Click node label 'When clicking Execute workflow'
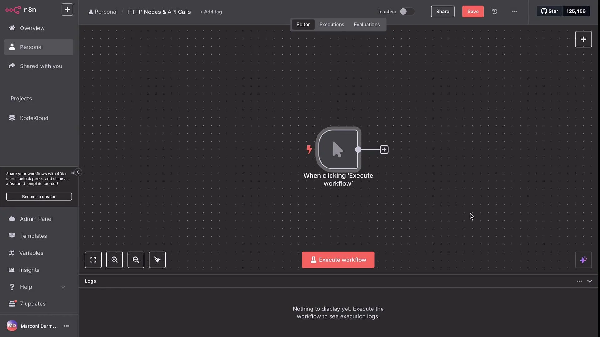The width and height of the screenshot is (600, 337). pyautogui.click(x=338, y=179)
